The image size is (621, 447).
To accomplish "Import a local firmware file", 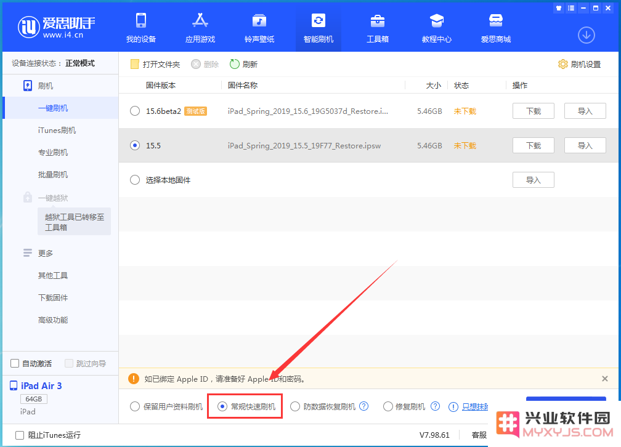I will [x=533, y=180].
